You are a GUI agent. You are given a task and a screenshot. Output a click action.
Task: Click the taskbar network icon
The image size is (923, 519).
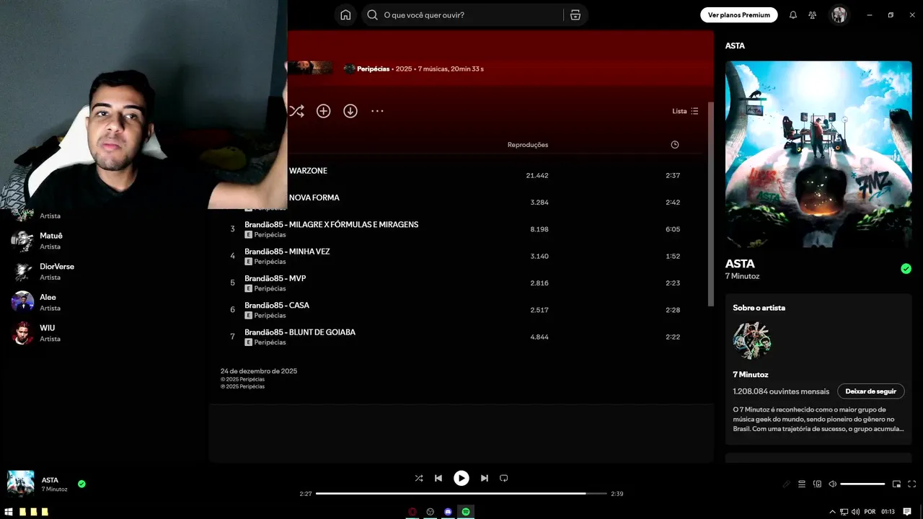coord(844,512)
